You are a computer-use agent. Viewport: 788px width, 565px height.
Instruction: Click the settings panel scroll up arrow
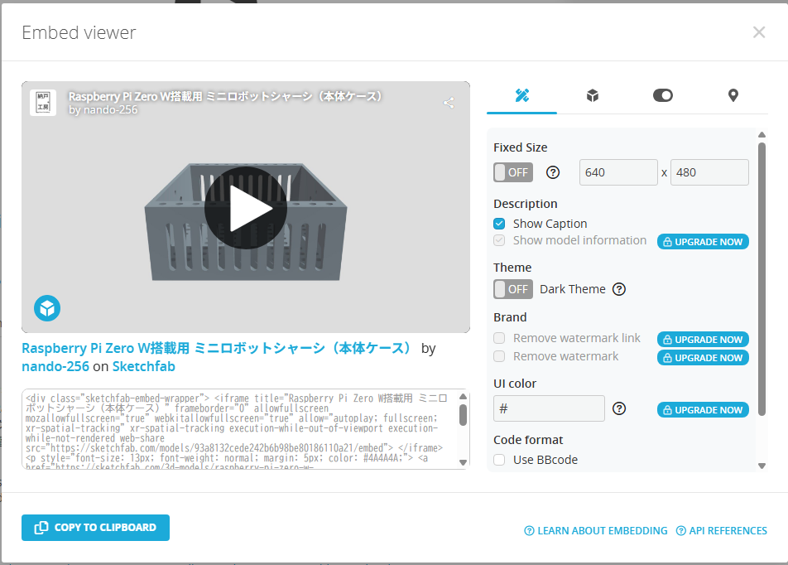762,135
